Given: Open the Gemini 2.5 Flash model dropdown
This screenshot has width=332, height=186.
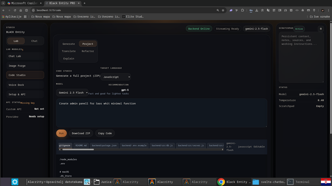Looking at the screenshot, I should pyautogui.click(x=72, y=93).
